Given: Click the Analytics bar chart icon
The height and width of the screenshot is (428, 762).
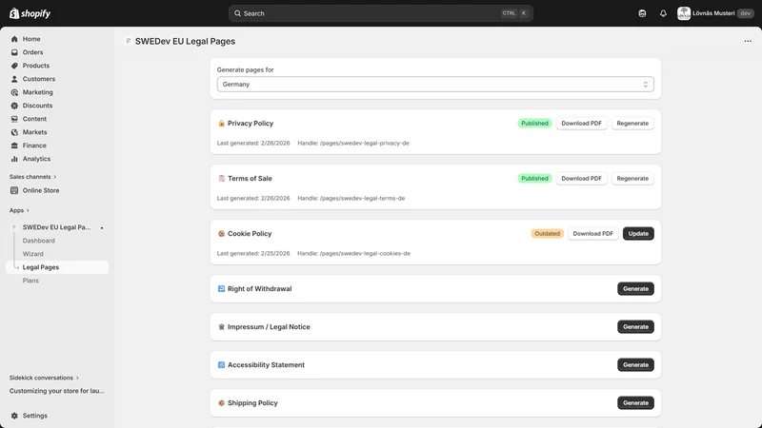Looking at the screenshot, I should point(14,159).
